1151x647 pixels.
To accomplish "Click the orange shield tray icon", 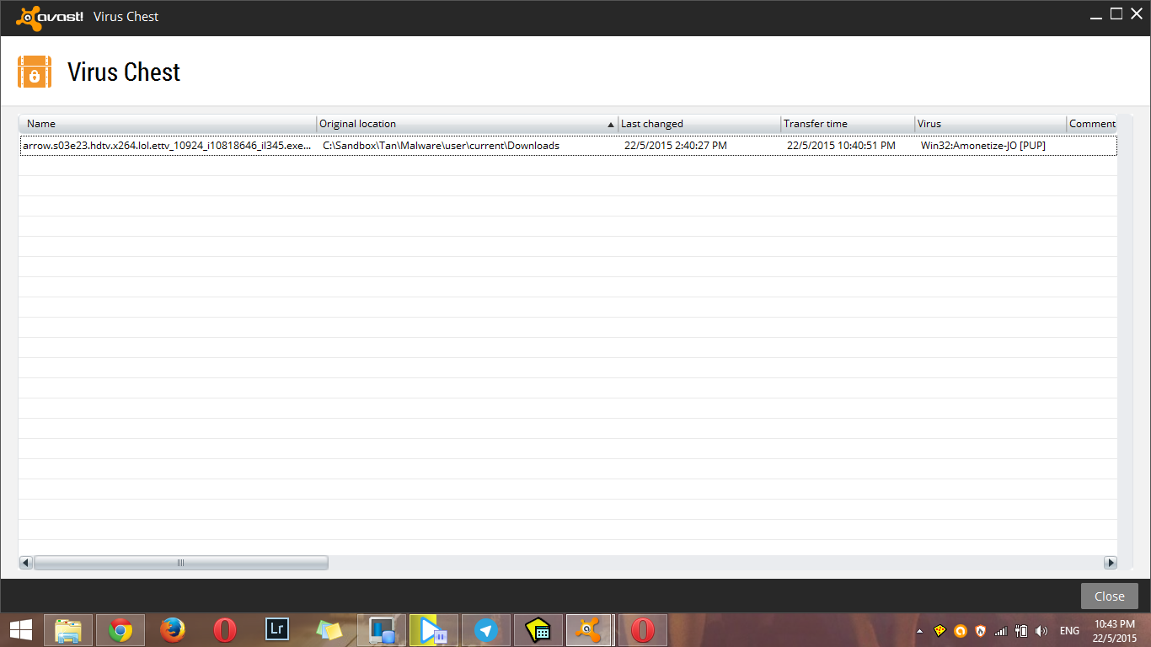I will [x=980, y=630].
